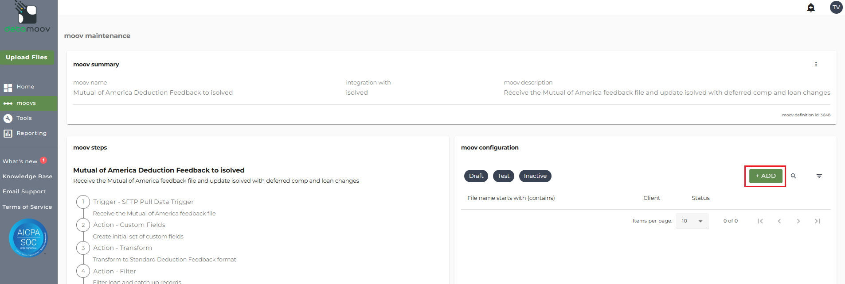Open the TV user avatar menu
The width and height of the screenshot is (845, 284).
tap(836, 8)
